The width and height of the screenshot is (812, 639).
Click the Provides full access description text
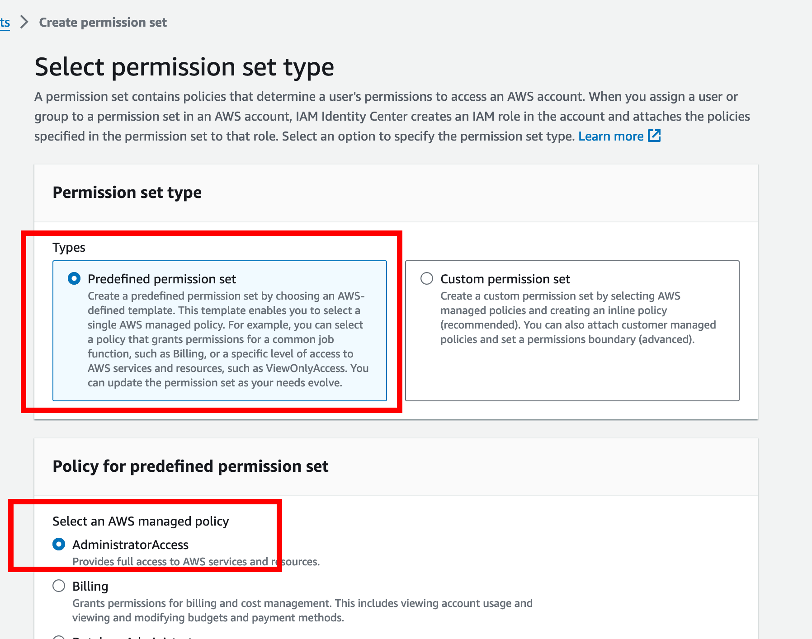(x=196, y=562)
